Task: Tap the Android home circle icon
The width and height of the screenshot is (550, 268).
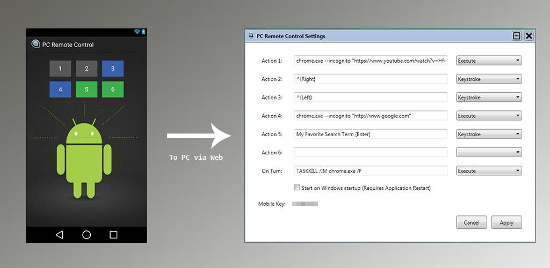Action: tap(86, 235)
